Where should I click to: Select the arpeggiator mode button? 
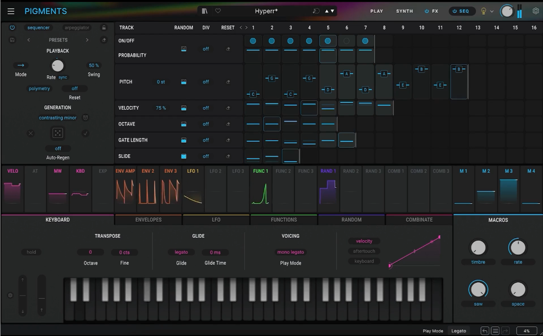(x=77, y=28)
